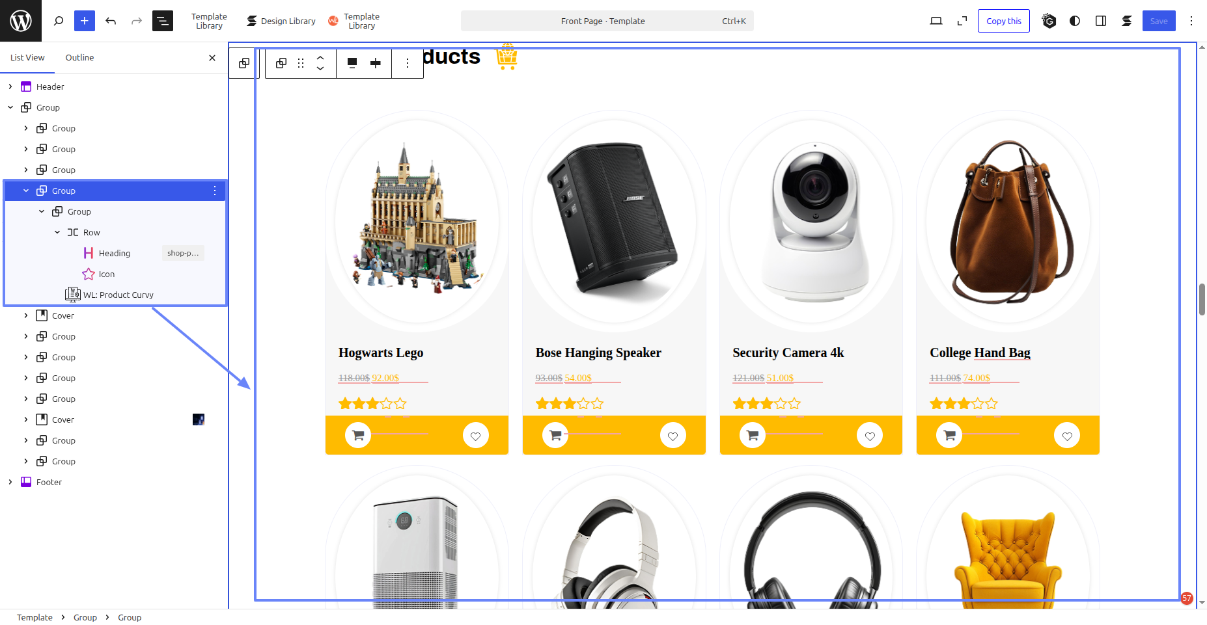1207x625 pixels.
Task: Toggle the Settings sidebar panel icon
Action: point(1101,21)
